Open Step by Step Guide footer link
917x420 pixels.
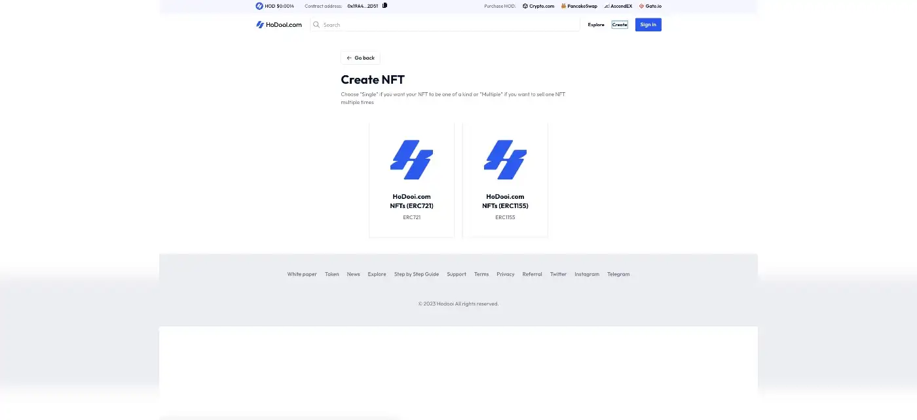417,274
